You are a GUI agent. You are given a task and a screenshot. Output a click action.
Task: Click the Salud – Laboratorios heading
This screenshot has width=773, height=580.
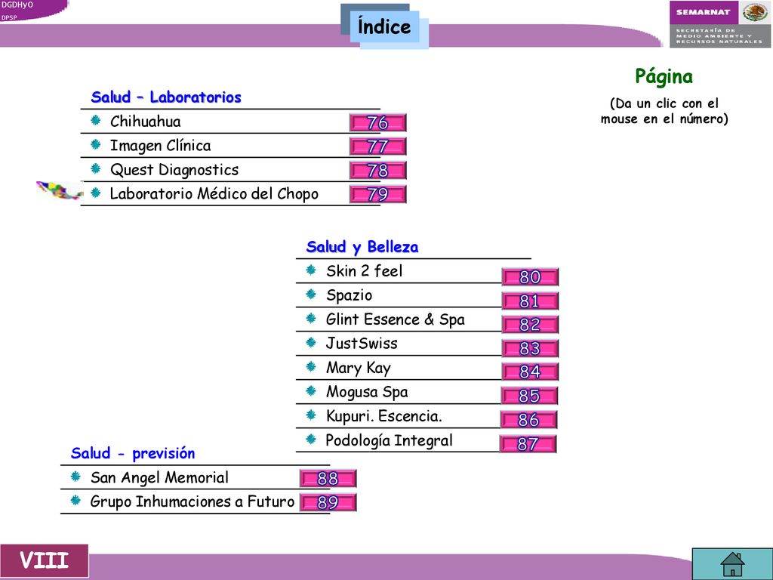pyautogui.click(x=166, y=97)
